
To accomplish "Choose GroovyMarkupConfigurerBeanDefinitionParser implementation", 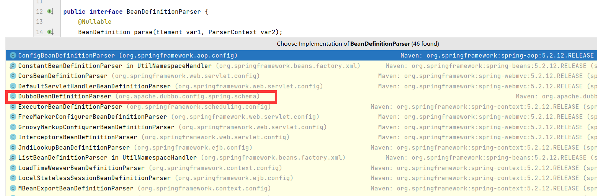I will pos(96,127).
